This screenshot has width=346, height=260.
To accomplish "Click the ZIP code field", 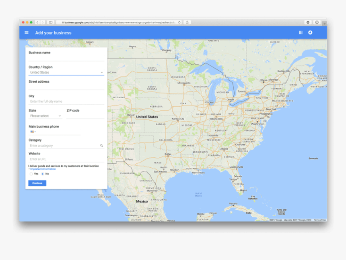I will (x=85, y=116).
